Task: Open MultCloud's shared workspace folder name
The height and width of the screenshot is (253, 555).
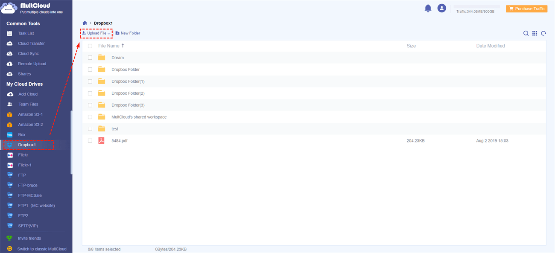Action: click(x=139, y=117)
